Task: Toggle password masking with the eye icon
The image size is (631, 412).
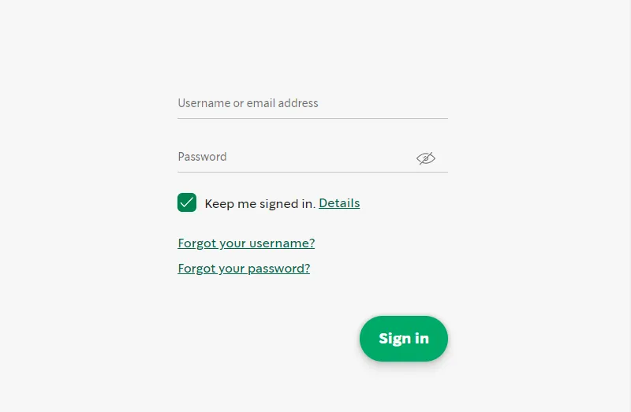Action: pos(426,158)
